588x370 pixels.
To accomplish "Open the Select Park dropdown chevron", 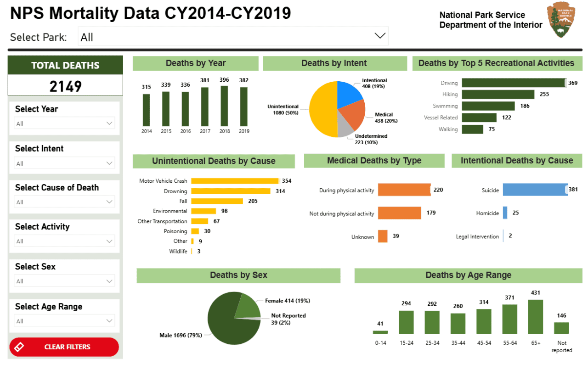I will point(380,36).
